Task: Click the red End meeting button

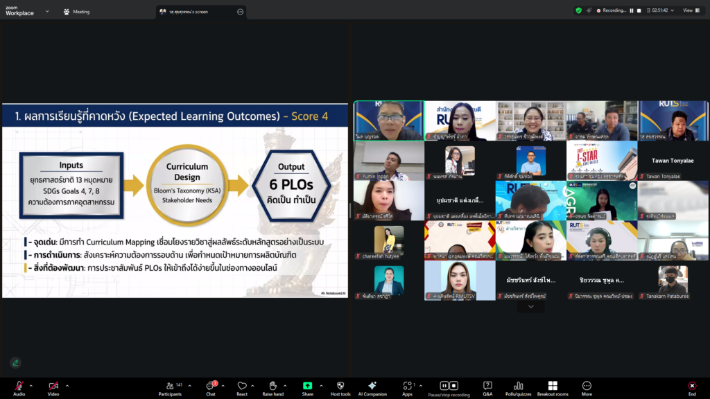Action: pyautogui.click(x=691, y=386)
